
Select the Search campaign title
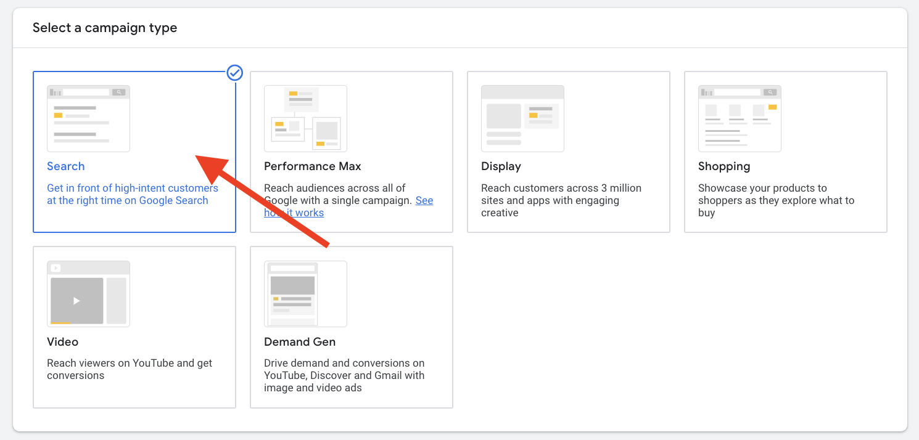click(x=66, y=166)
